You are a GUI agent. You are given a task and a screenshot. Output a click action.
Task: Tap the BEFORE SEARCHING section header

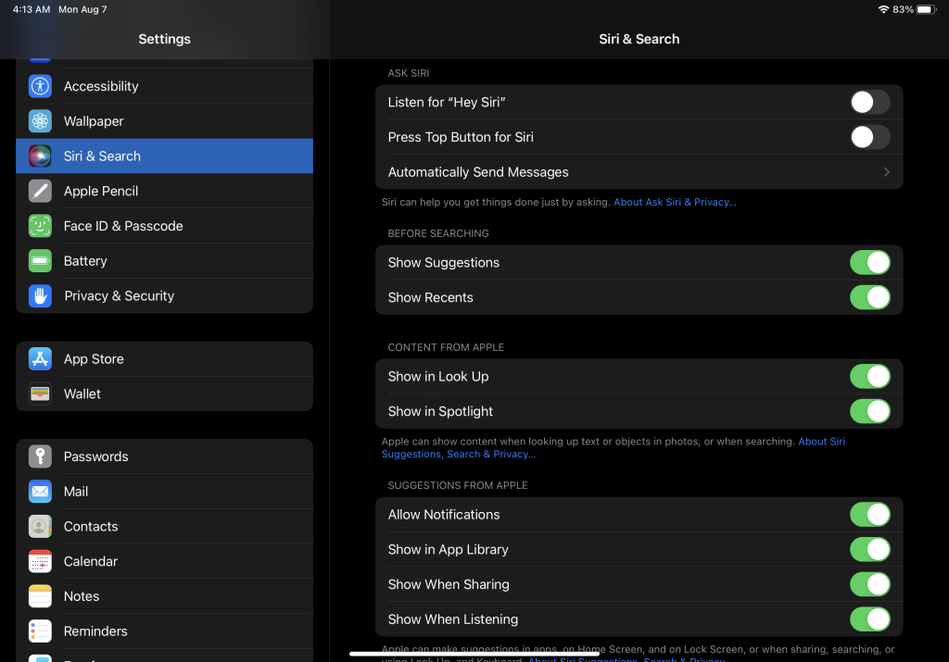pyautogui.click(x=438, y=233)
